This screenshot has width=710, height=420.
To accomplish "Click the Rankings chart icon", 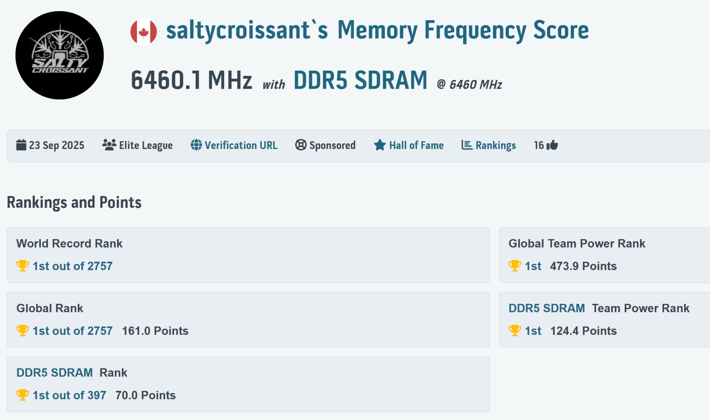I will 467,145.
